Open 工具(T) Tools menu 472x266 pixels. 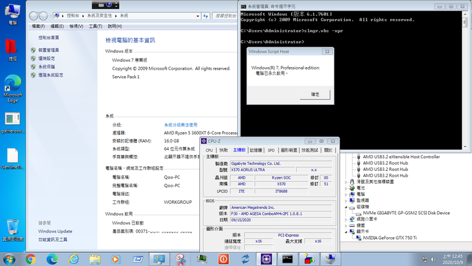click(96, 26)
